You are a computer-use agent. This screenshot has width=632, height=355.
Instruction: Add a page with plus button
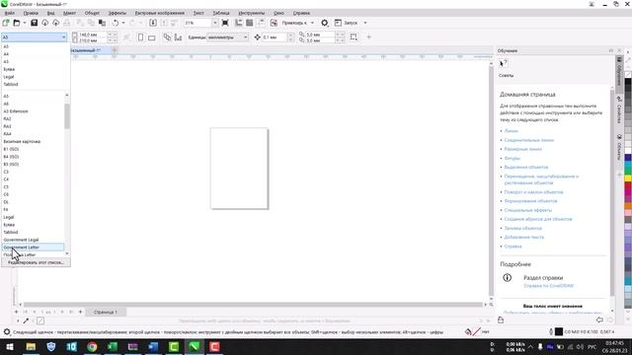click(80, 312)
